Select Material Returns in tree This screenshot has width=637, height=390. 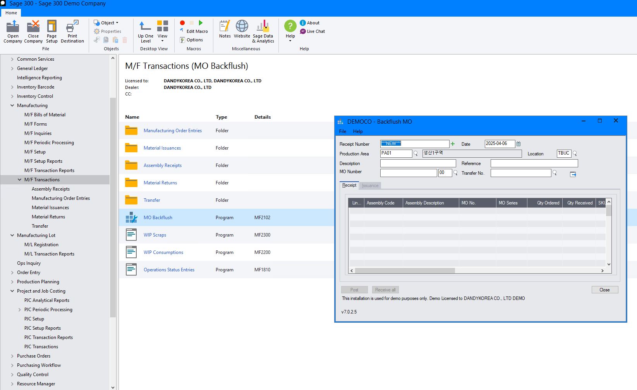pos(48,217)
